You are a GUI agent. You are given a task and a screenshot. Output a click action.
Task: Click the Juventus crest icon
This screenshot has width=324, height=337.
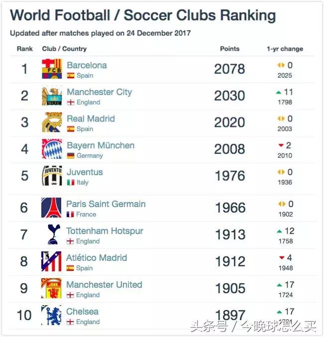coord(52,176)
